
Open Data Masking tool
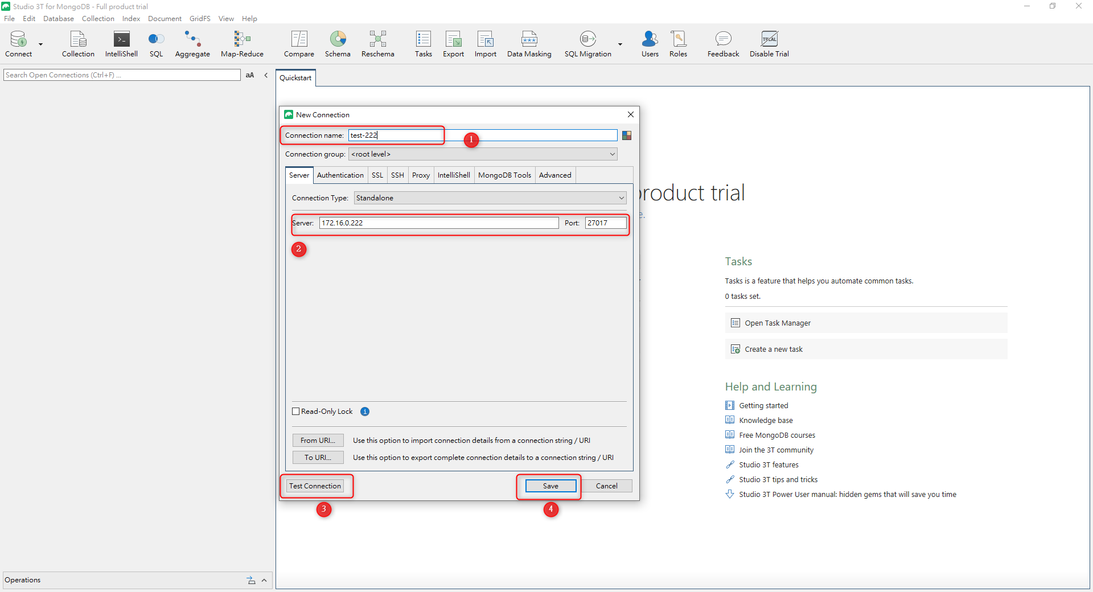point(529,44)
